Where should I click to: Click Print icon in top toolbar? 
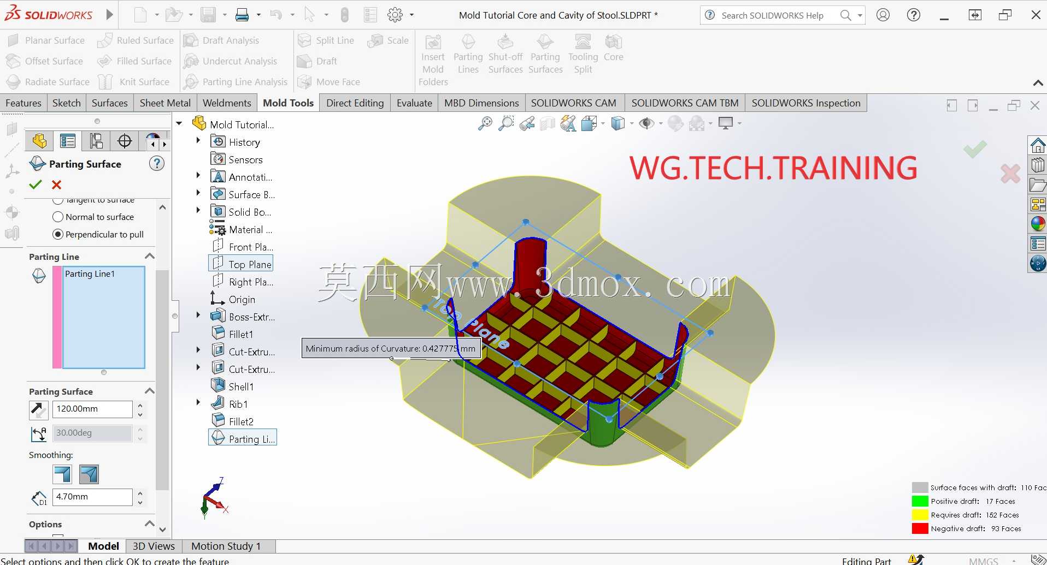coord(242,15)
